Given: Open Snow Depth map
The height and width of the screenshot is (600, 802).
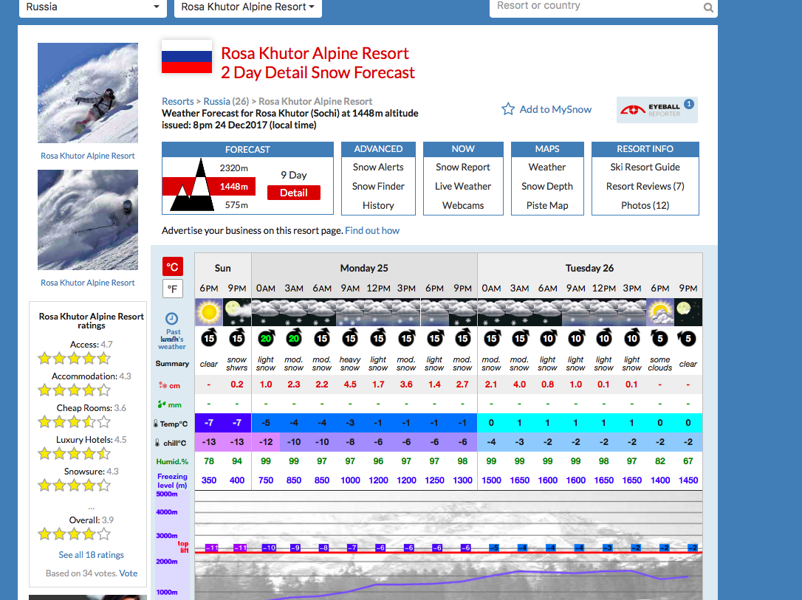Looking at the screenshot, I should click(546, 187).
